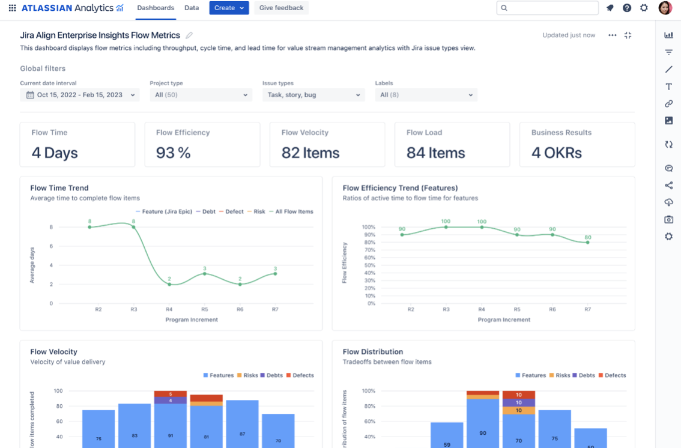Select the add chart icon in right sidebar

[x=668, y=35]
